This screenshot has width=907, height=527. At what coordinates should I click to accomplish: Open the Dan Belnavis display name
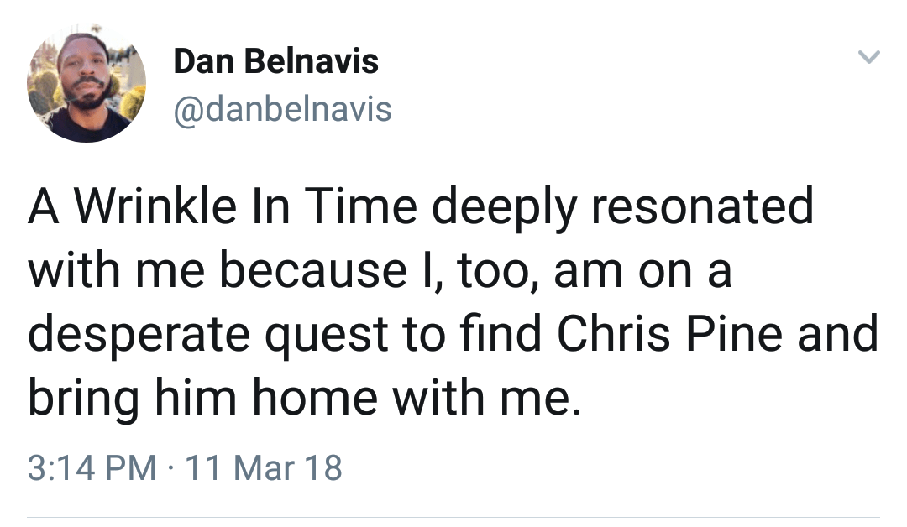[x=275, y=61]
